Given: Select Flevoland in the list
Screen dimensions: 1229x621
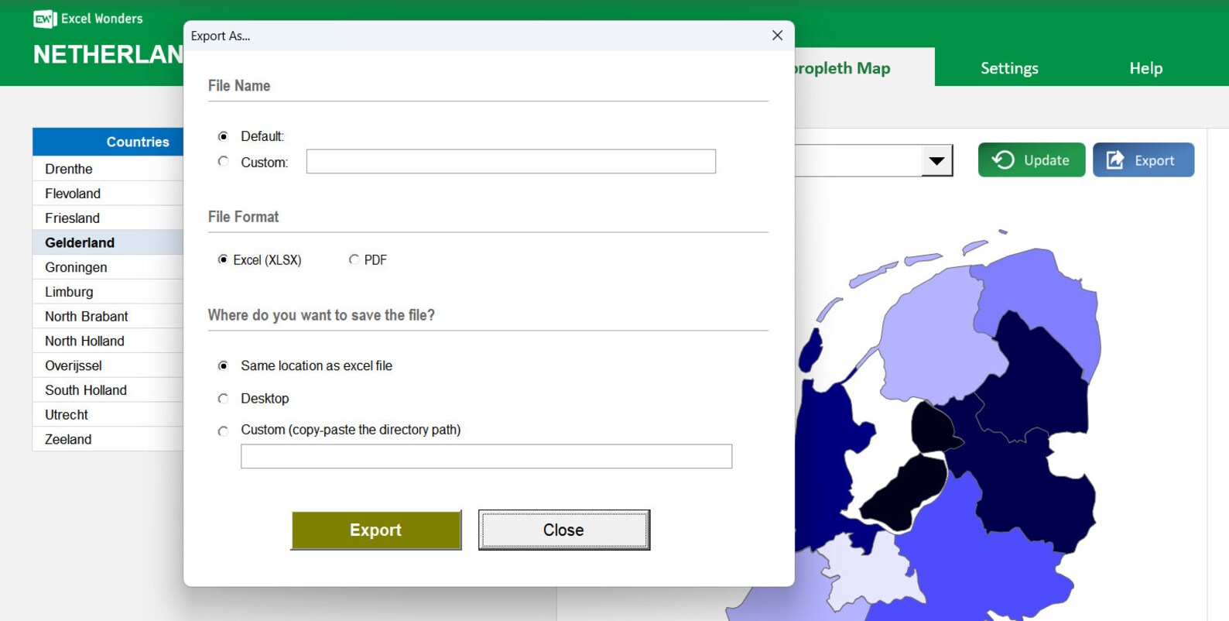Looking at the screenshot, I should [108, 194].
